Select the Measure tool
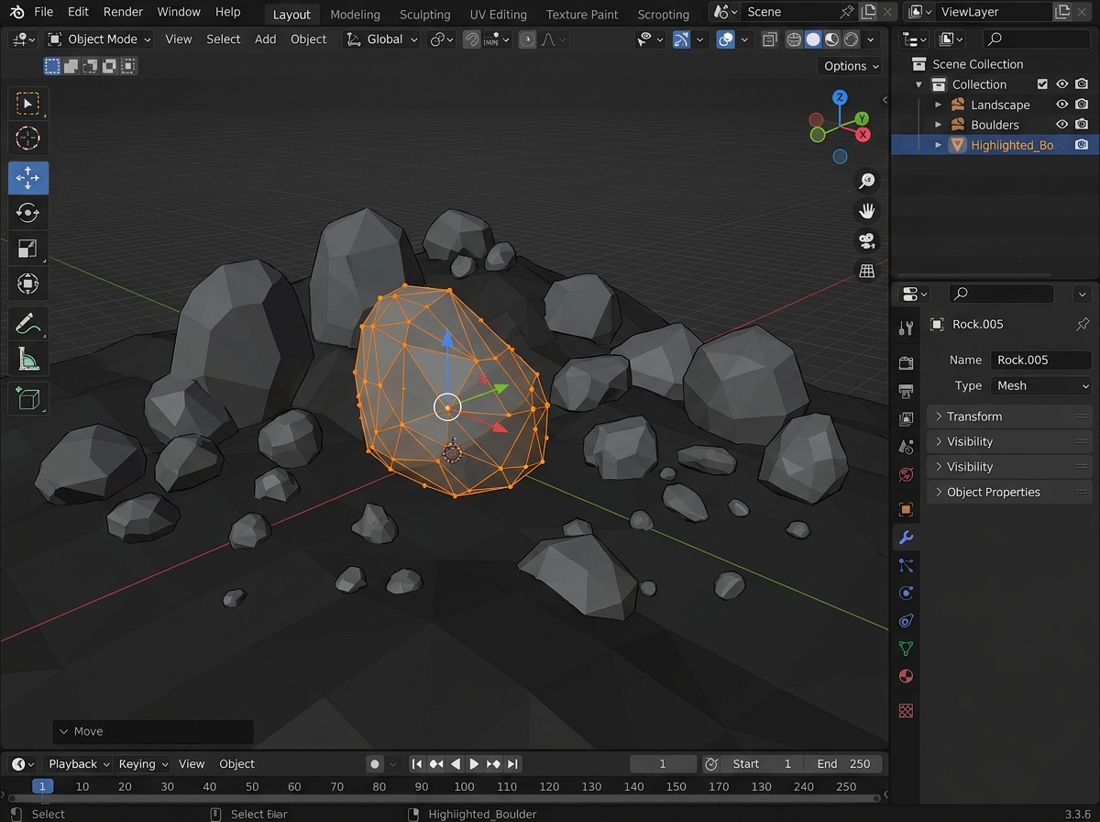Screen dimensions: 1100x822 28,360
